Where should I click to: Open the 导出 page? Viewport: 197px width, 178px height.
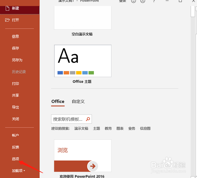coord(16,107)
